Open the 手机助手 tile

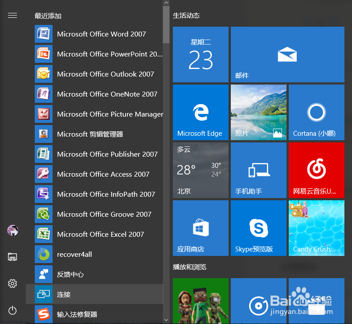[x=258, y=170]
